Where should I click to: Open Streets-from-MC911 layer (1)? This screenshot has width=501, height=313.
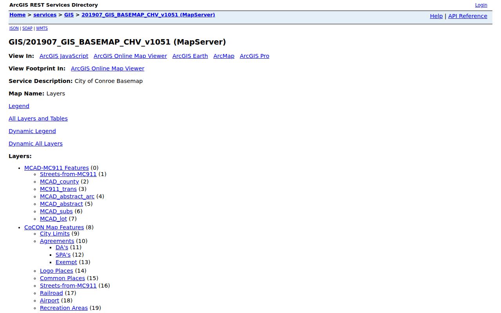[68, 174]
